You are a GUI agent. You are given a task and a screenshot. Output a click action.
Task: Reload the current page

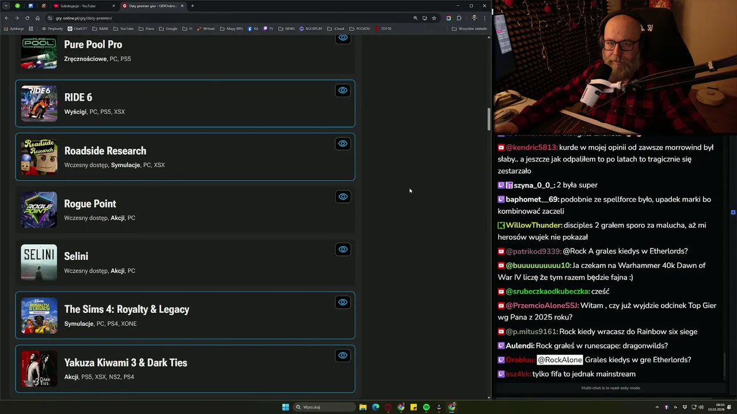tap(27, 18)
